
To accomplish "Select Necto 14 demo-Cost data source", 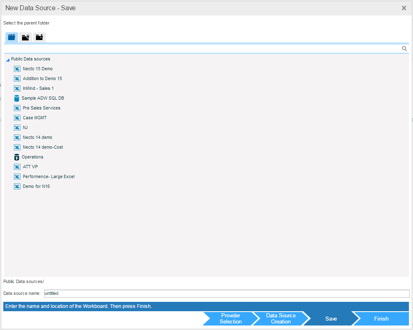I will pos(42,147).
